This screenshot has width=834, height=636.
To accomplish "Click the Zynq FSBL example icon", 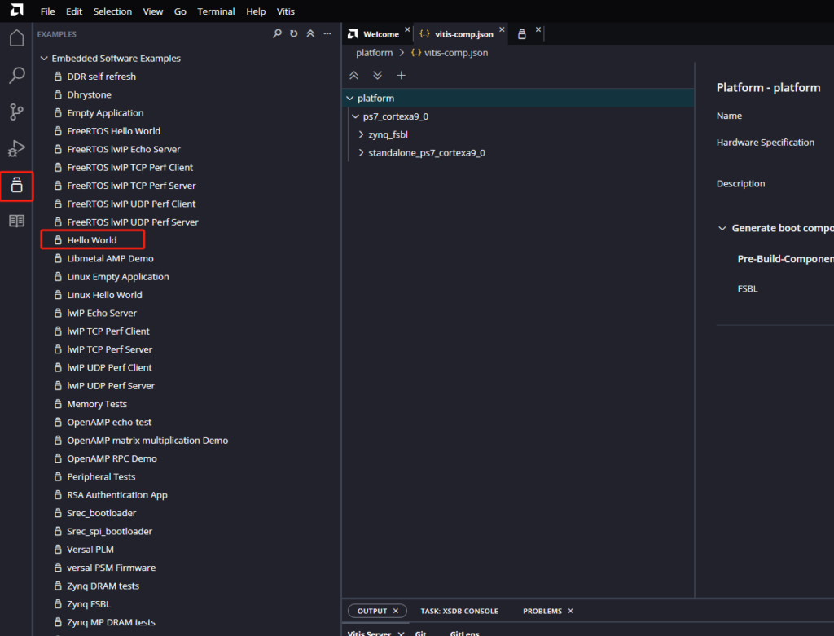I will (58, 604).
